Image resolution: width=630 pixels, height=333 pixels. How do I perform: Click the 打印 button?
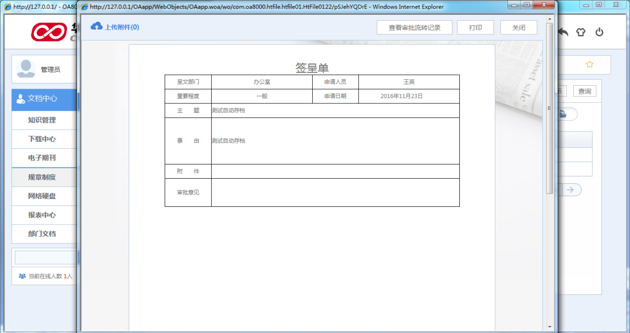[475, 27]
